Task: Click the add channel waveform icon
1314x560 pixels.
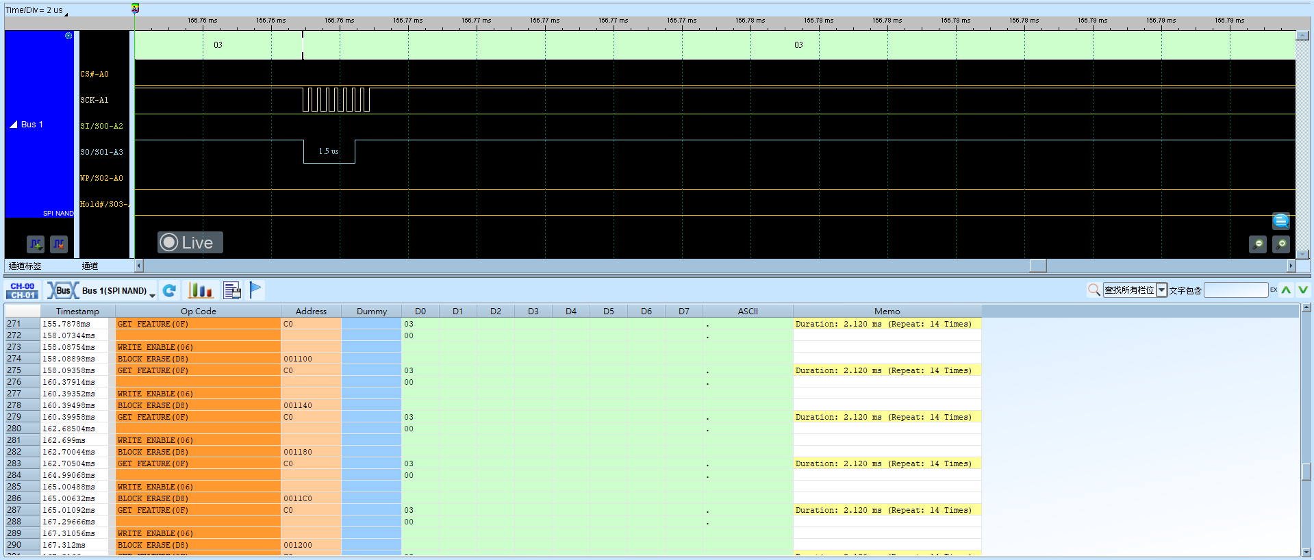Action: (x=36, y=244)
